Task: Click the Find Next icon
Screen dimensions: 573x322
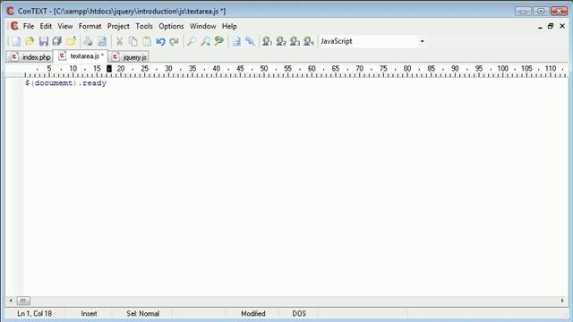Action: coord(205,41)
